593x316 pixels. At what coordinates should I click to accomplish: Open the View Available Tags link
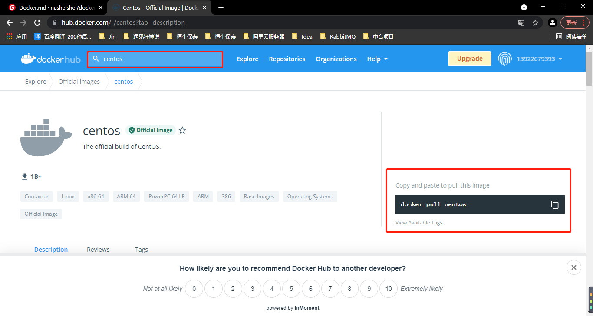coord(419,223)
